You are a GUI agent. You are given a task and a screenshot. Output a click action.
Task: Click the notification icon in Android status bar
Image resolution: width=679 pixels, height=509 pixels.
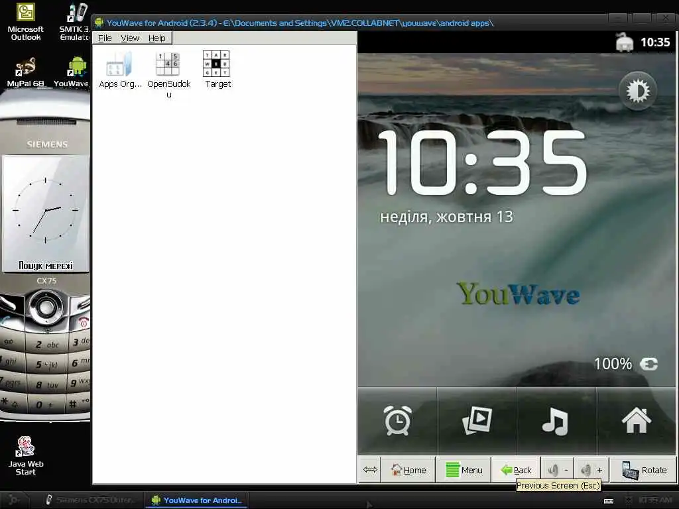pyautogui.click(x=625, y=42)
